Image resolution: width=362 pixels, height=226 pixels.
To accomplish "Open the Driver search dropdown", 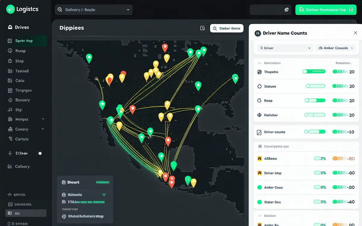I will pyautogui.click(x=285, y=48).
